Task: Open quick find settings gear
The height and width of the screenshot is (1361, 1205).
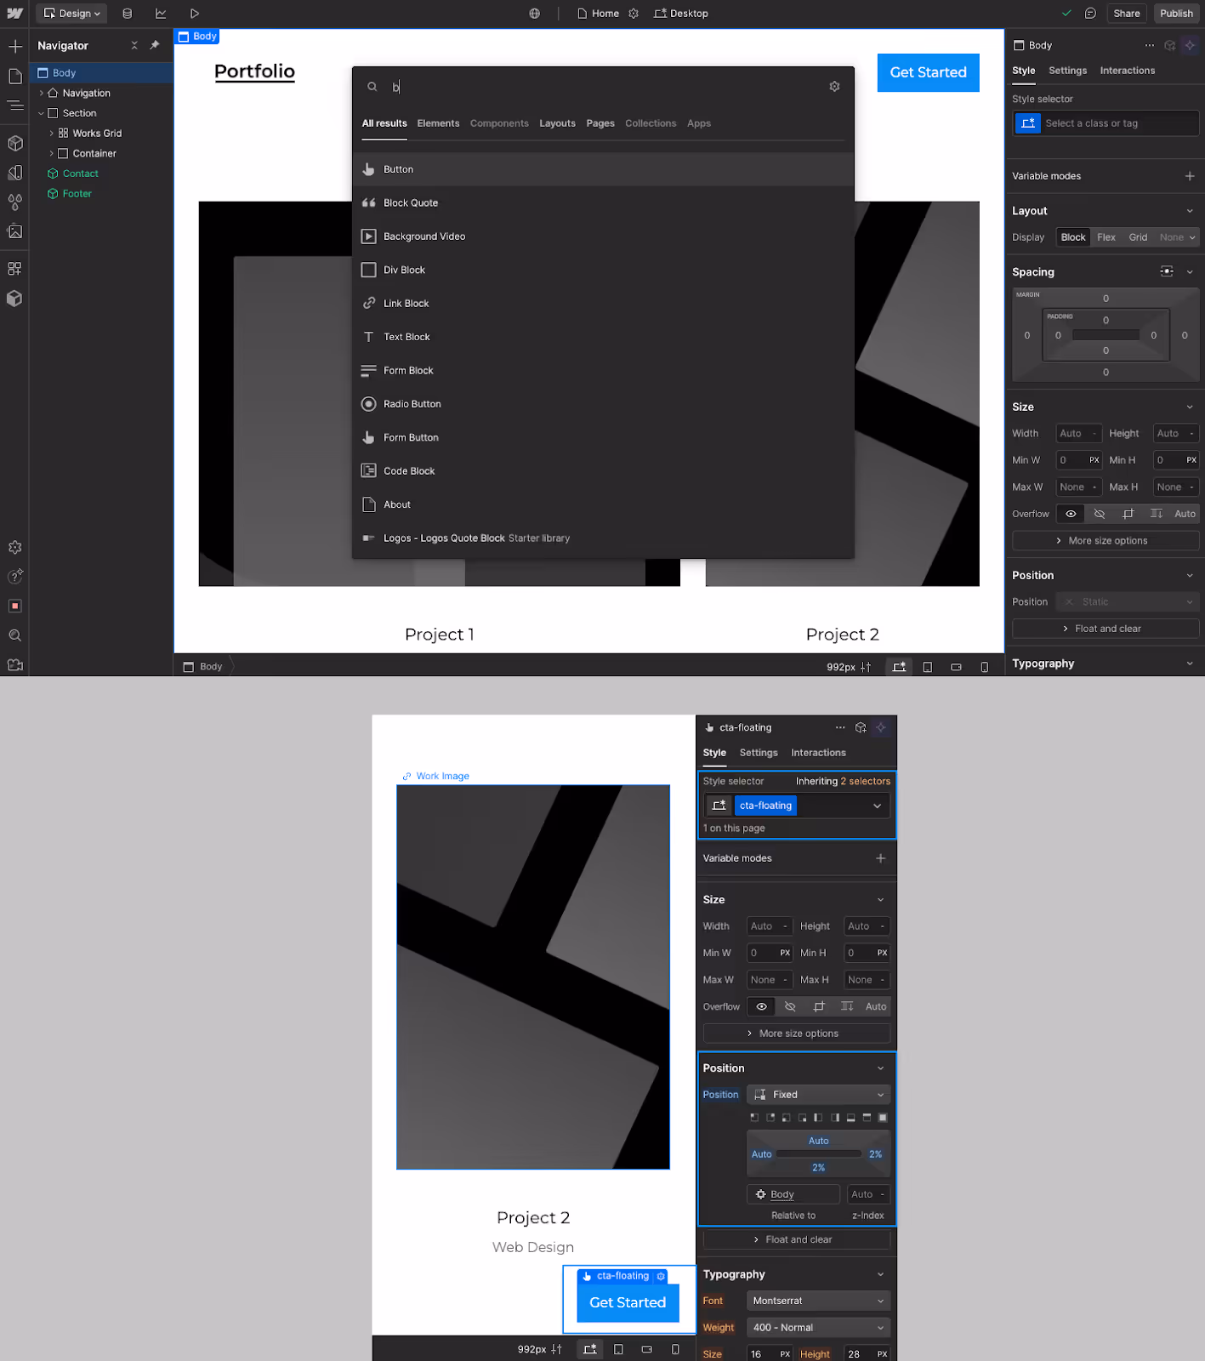Action: (x=834, y=87)
